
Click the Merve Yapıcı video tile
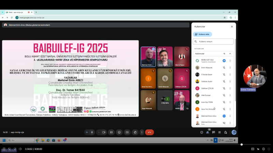click(x=182, y=57)
